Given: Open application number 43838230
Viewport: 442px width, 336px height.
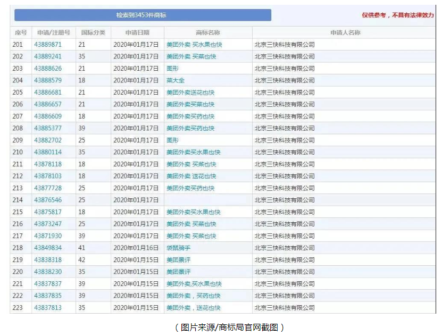Looking at the screenshot, I should [x=48, y=272].
